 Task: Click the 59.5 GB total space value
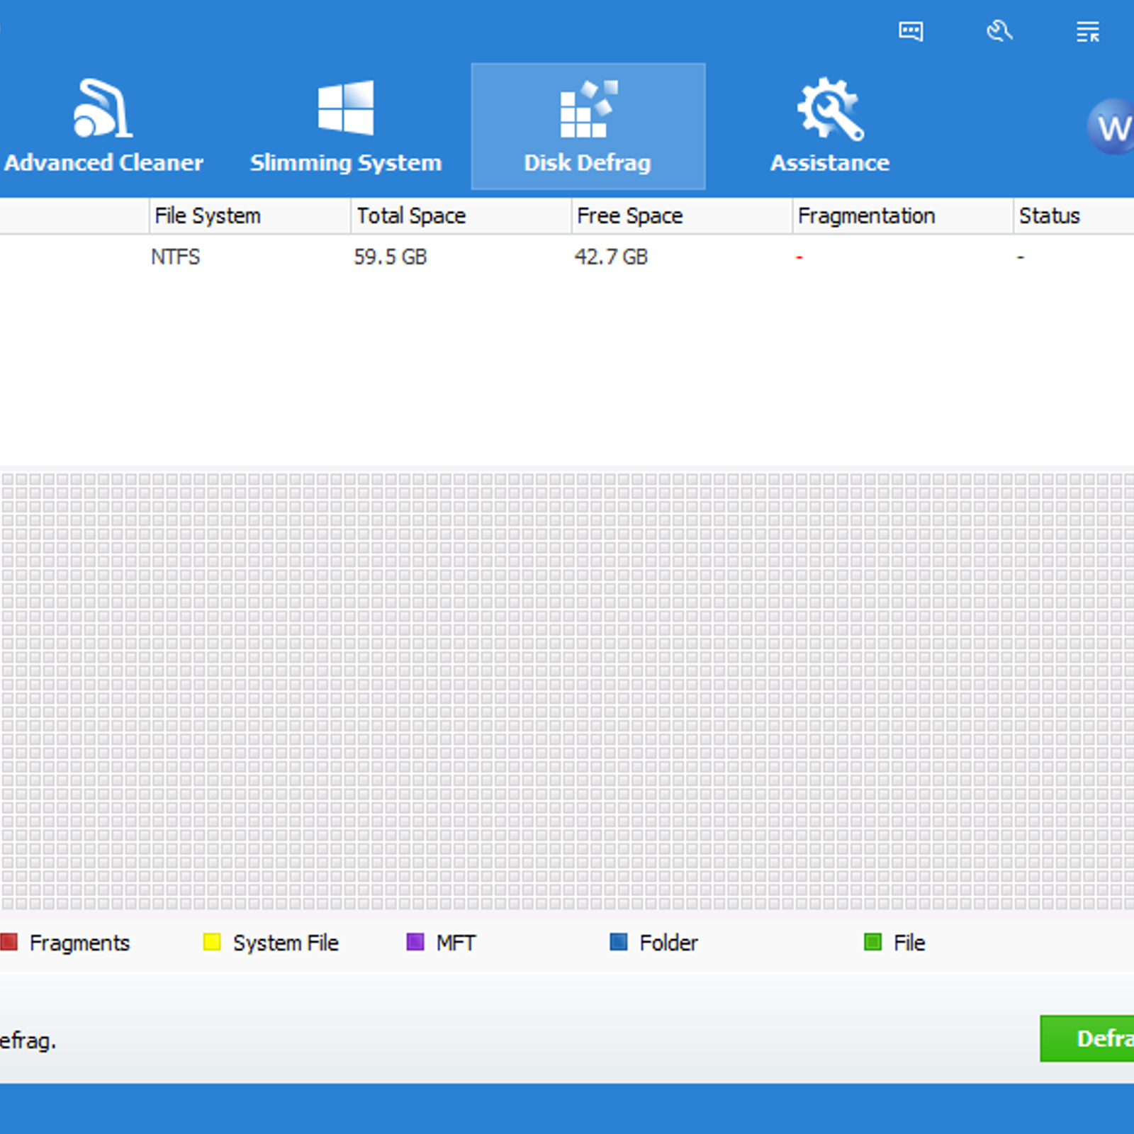391,257
